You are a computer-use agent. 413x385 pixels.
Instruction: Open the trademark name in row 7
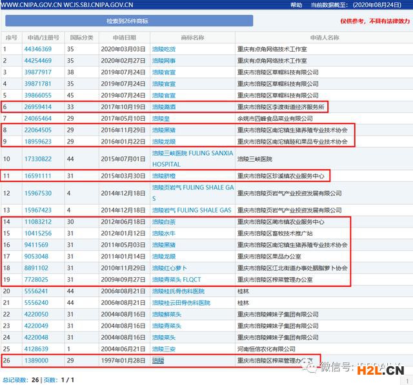161,119
